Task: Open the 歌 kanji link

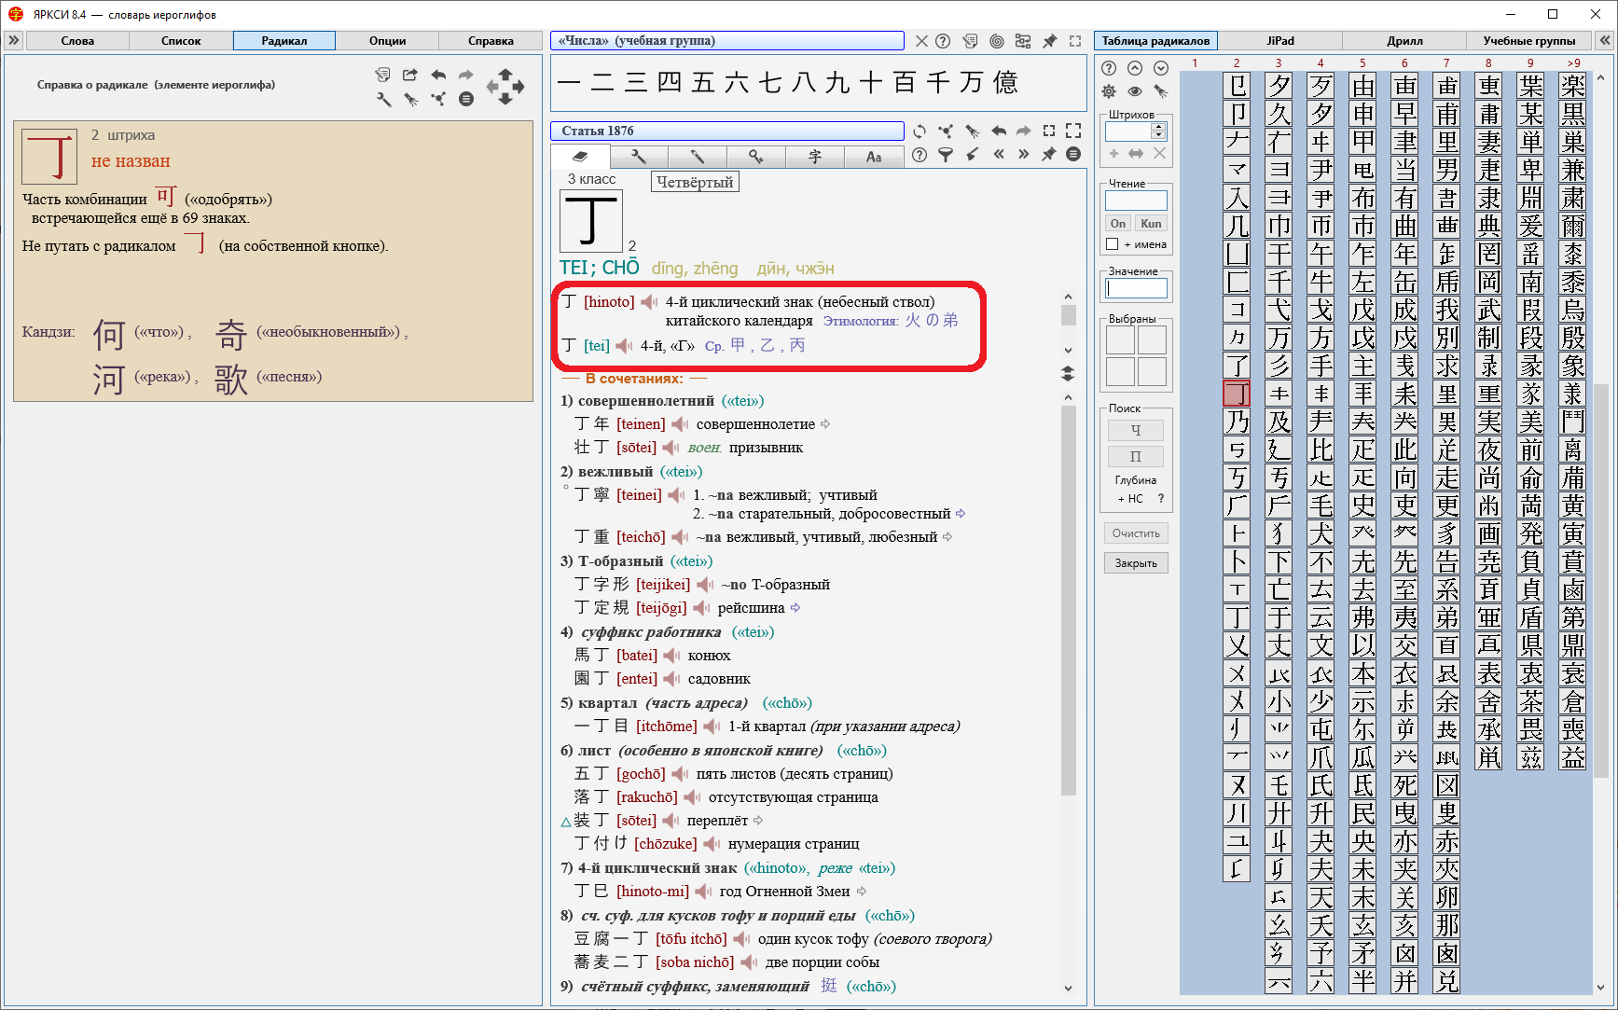Action: 230,379
